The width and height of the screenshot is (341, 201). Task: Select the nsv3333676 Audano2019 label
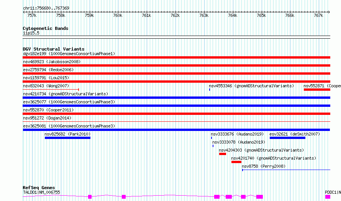(x=237, y=134)
